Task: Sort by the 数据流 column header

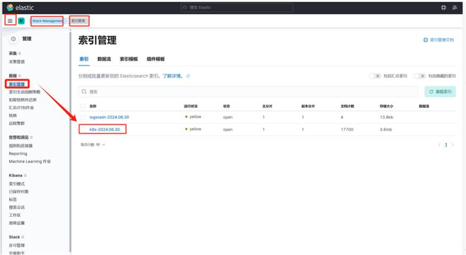Action: tap(424, 106)
